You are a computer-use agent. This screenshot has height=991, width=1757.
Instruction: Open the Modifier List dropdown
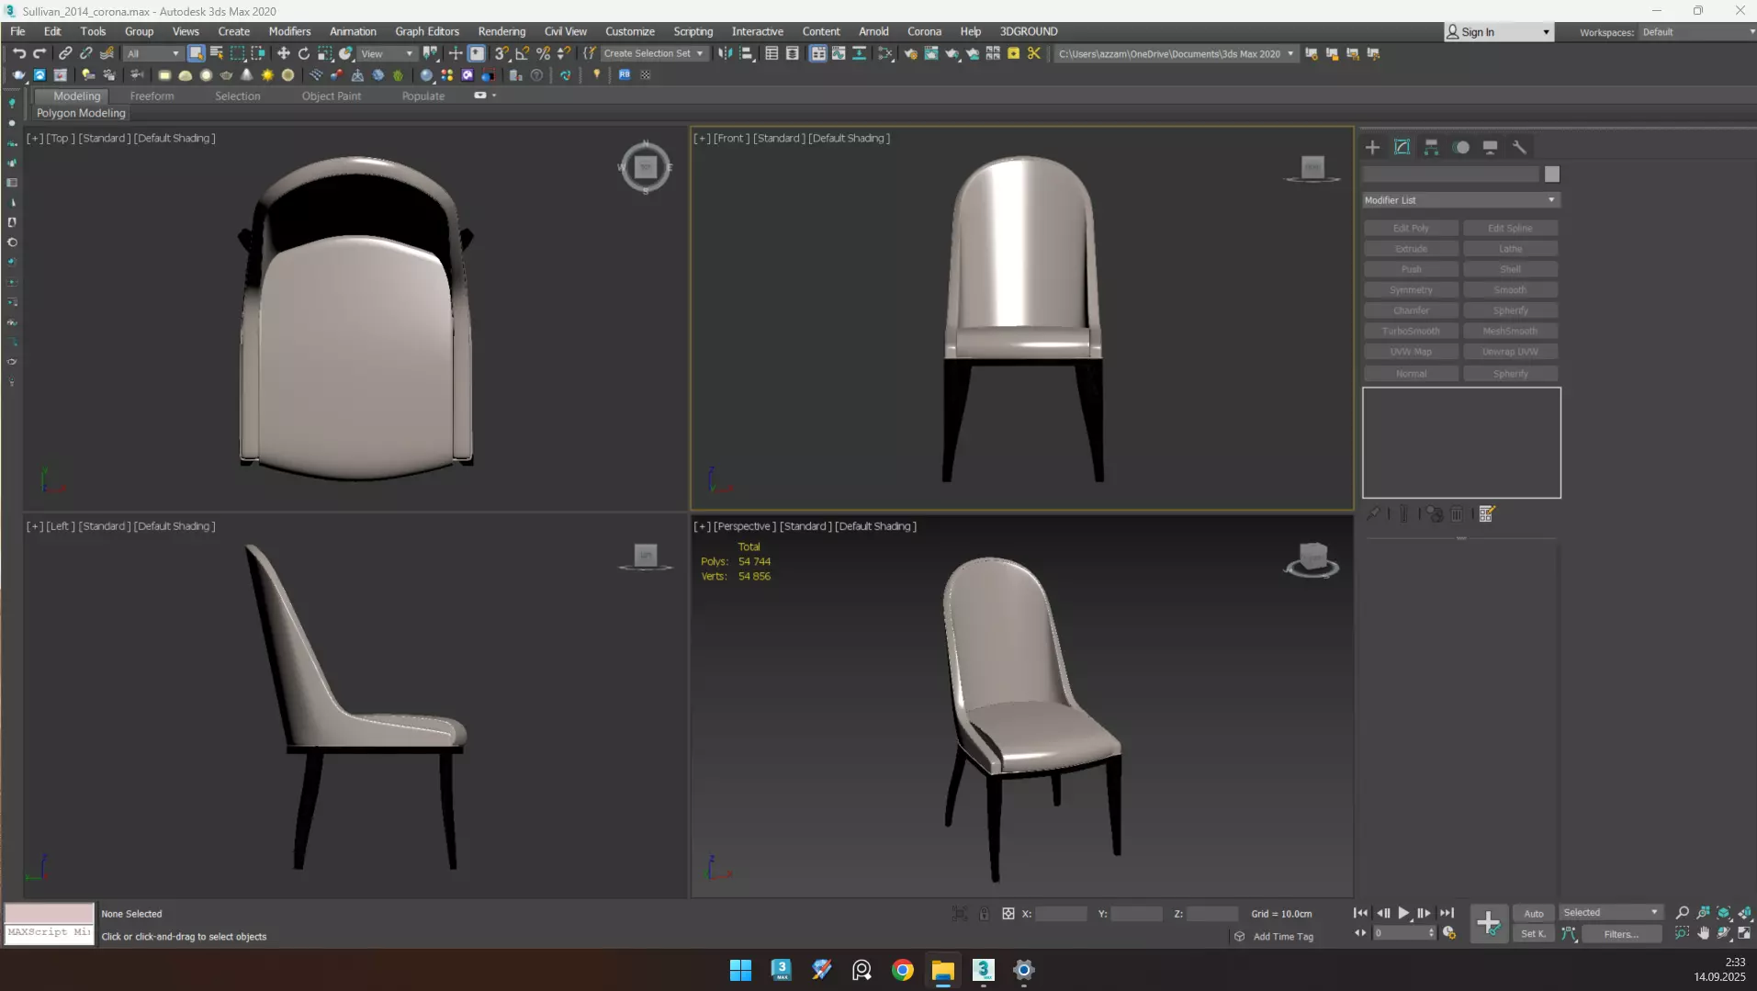click(1460, 200)
